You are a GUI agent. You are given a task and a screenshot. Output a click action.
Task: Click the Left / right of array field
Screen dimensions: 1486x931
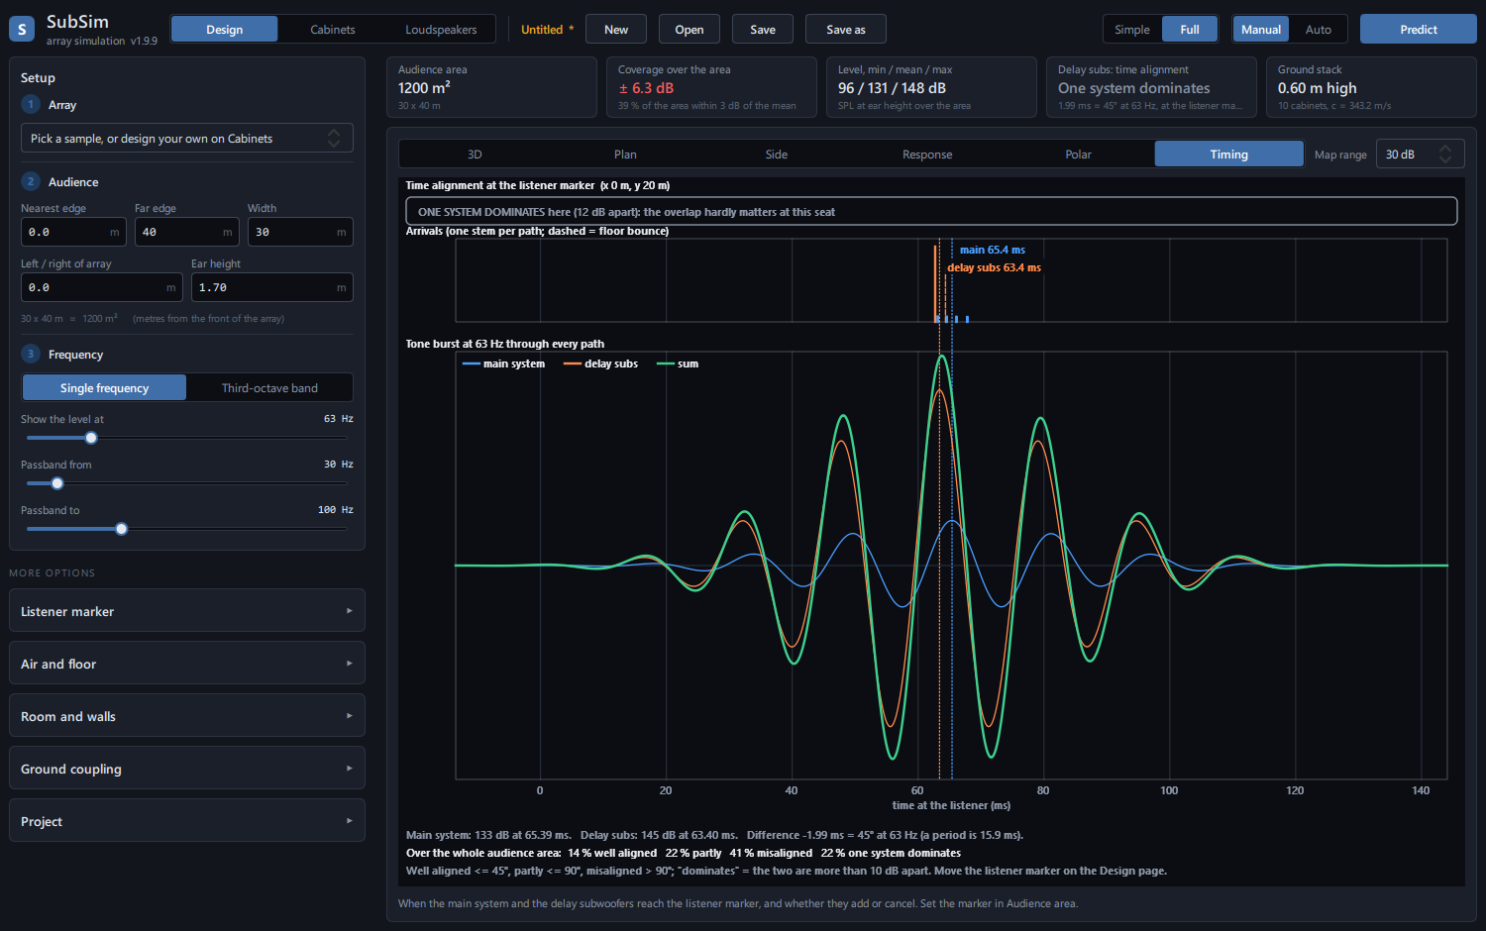click(102, 287)
